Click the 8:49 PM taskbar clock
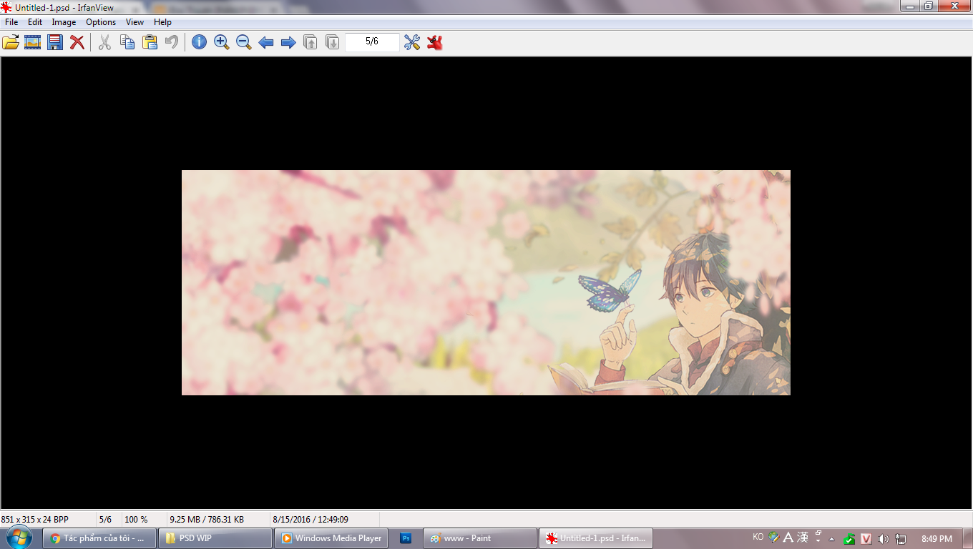973x549 pixels. [x=937, y=538]
